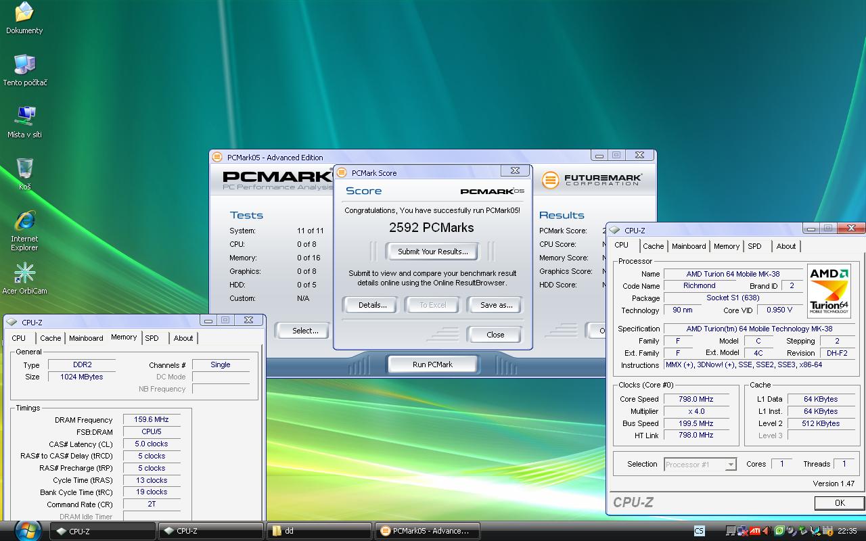
Task: Click the safely remove hardware tray icon
Action: tap(803, 531)
